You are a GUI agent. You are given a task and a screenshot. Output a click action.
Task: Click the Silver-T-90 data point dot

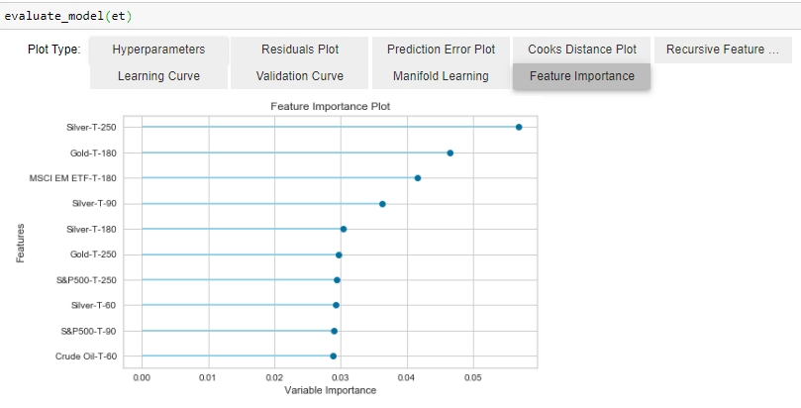tap(382, 204)
